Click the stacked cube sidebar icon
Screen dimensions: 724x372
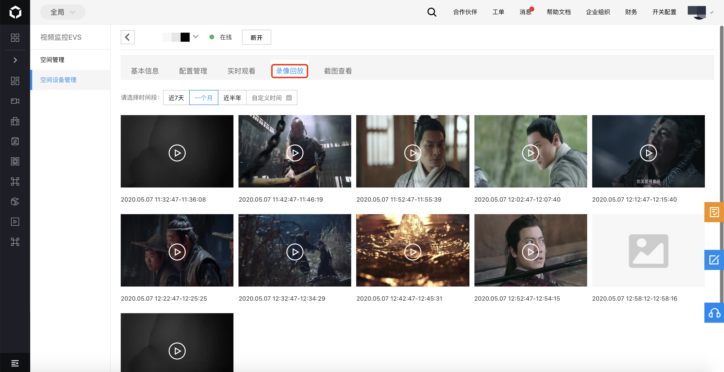[x=15, y=201]
